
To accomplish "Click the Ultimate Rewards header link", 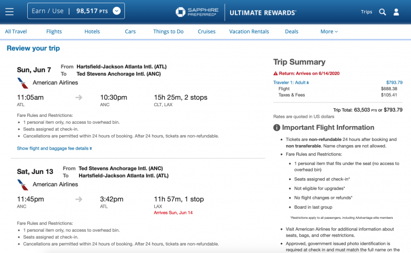I will tap(263, 12).
